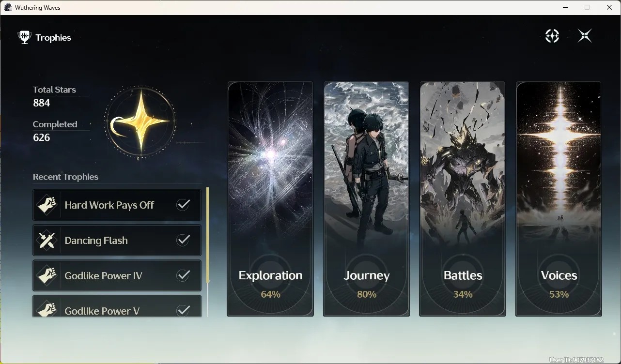Select the Godlike Power IV trophy
The height and width of the screenshot is (364, 621).
pyautogui.click(x=117, y=276)
